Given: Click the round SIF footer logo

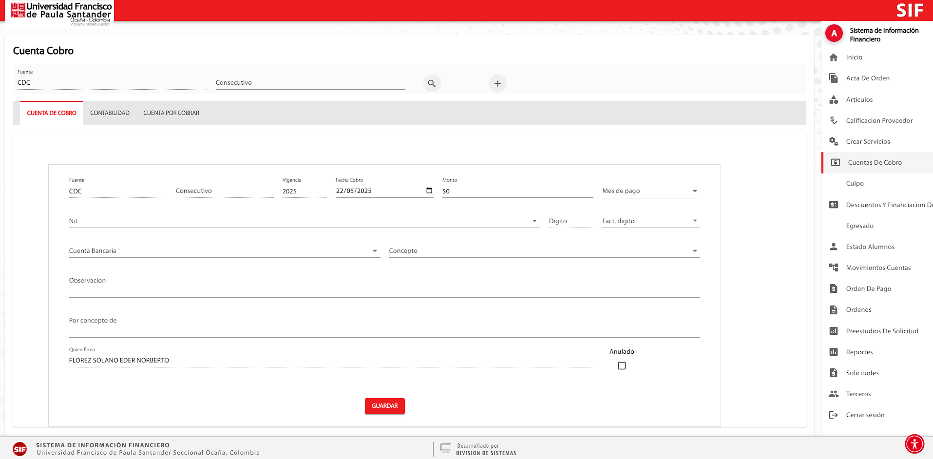Looking at the screenshot, I should click(x=20, y=449).
